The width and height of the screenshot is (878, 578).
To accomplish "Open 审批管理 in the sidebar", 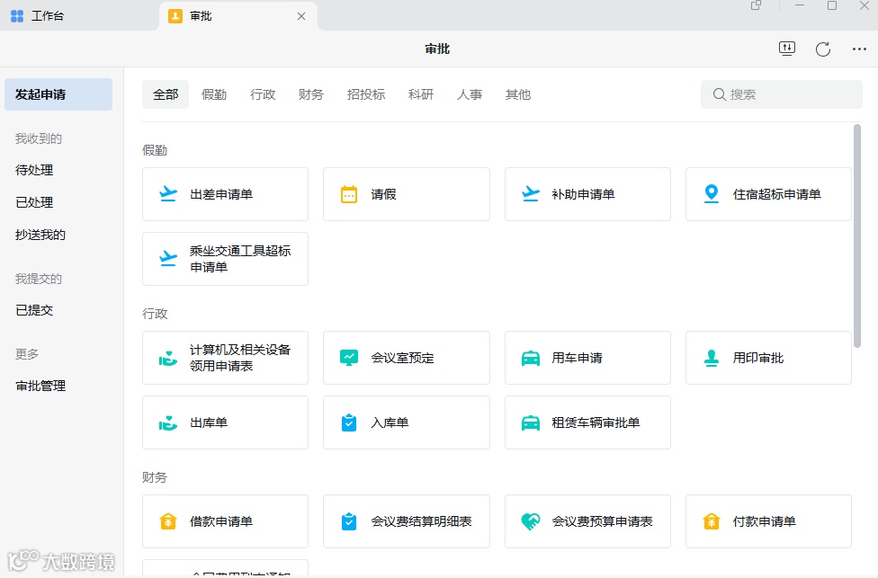I will point(40,386).
